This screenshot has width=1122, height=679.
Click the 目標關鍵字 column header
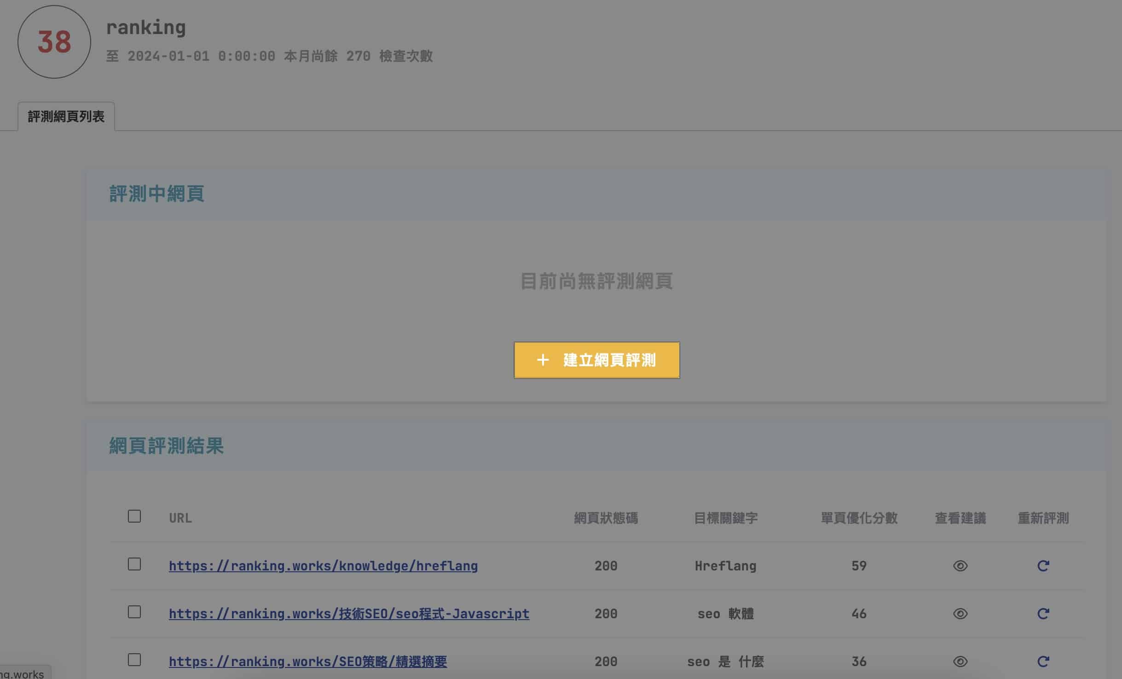(725, 518)
